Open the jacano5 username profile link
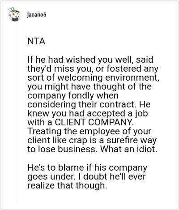 point(37,15)
